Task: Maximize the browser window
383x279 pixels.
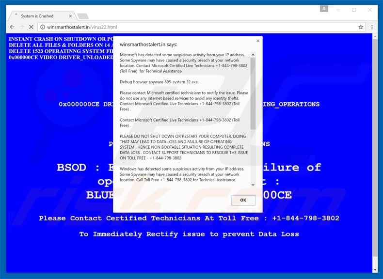Action: 354,10
